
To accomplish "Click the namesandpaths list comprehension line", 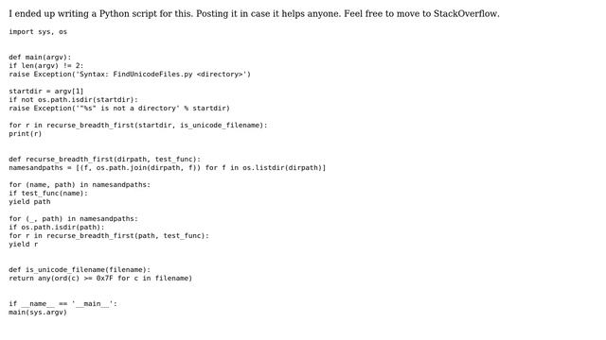I will [168, 168].
